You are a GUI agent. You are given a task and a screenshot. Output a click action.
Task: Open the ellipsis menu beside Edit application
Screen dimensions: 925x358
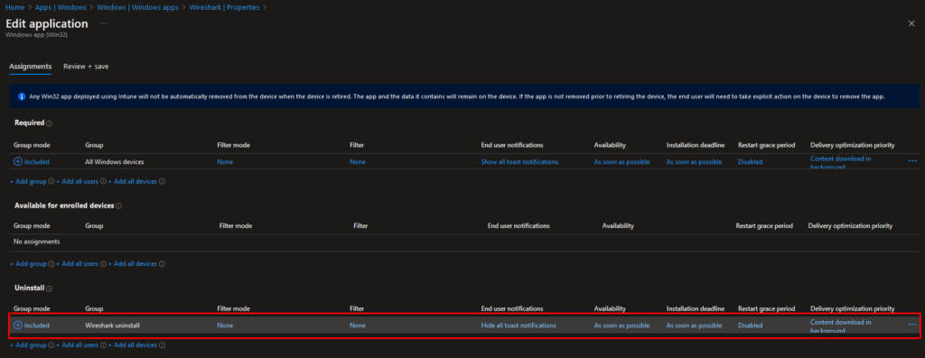[103, 23]
